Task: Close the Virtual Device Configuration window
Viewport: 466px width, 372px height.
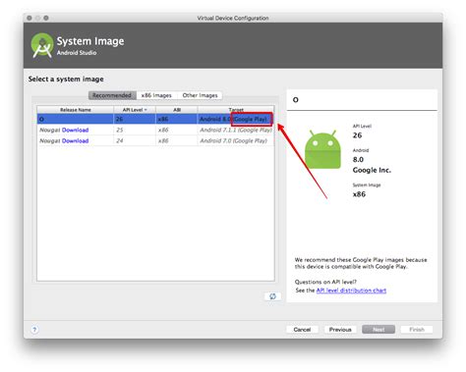Action: coord(29,18)
